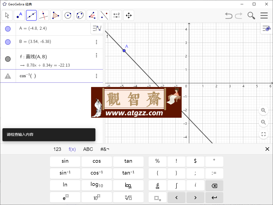Open the search magnifier in toolbar
This screenshot has width=273, height=205.
(251, 16)
